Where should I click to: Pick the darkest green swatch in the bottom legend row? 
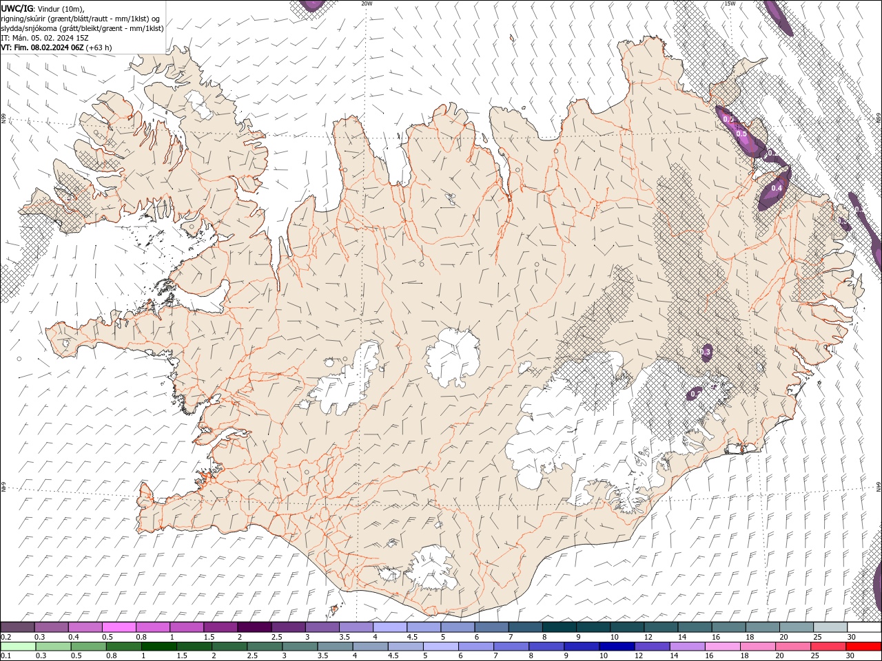pyautogui.click(x=158, y=647)
